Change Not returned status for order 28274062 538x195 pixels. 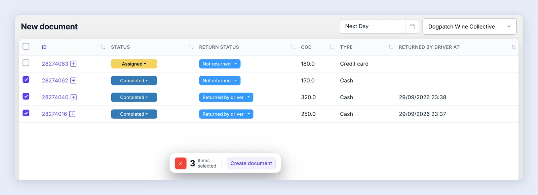point(220,81)
